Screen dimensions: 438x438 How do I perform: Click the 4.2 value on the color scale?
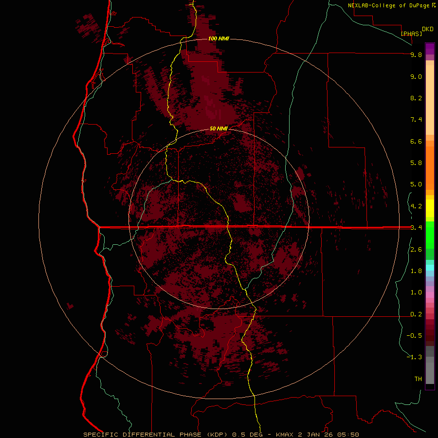(x=416, y=206)
